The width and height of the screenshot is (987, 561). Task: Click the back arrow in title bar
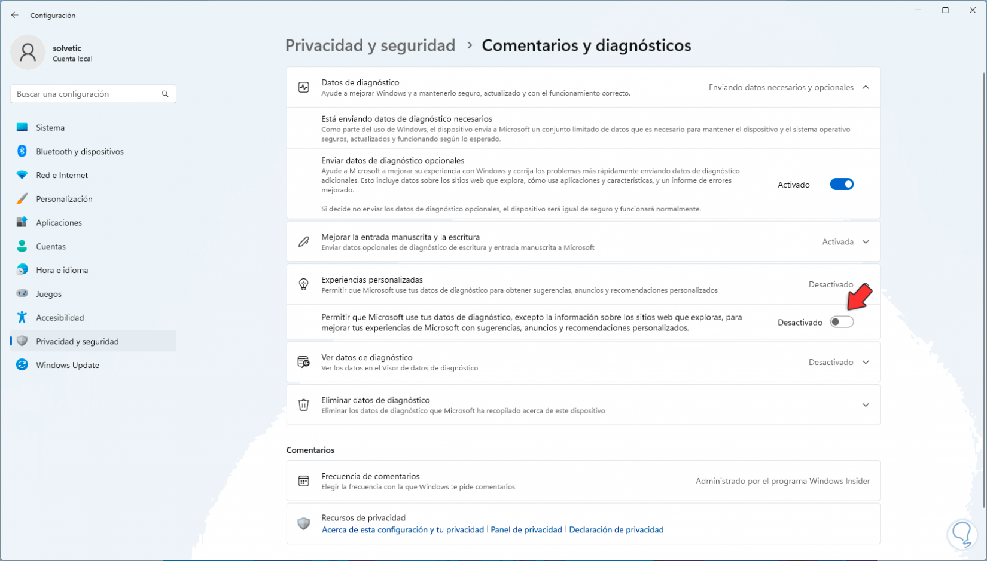(x=15, y=15)
